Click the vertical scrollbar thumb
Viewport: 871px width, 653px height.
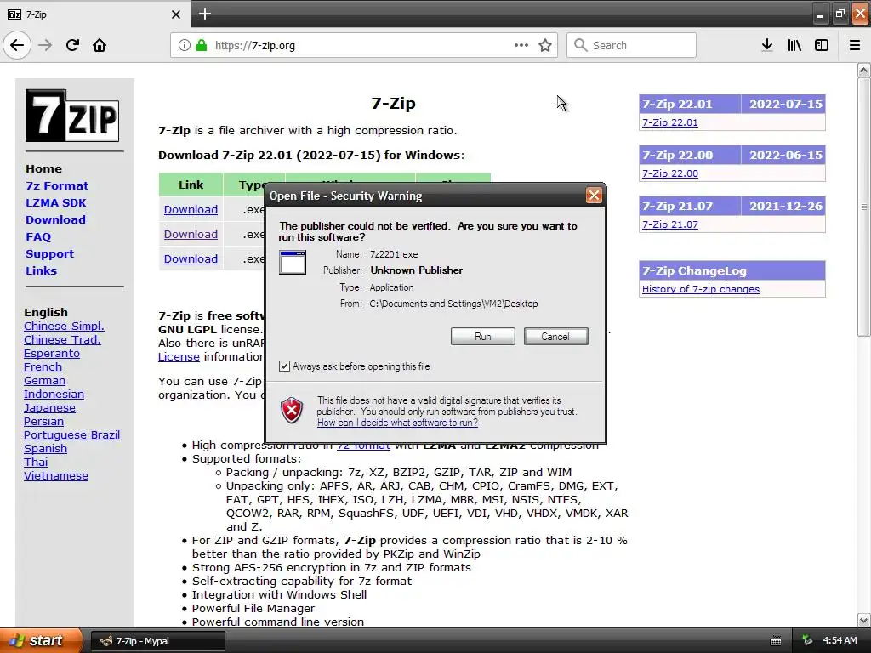click(864, 207)
